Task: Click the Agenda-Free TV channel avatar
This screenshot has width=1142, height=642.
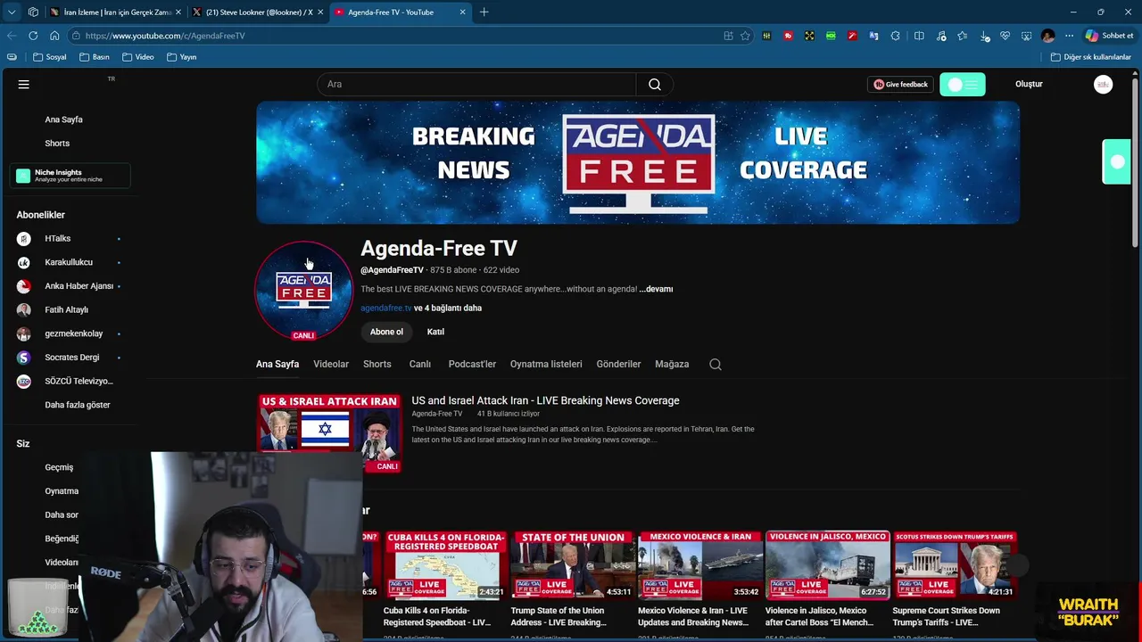Action: tap(304, 290)
